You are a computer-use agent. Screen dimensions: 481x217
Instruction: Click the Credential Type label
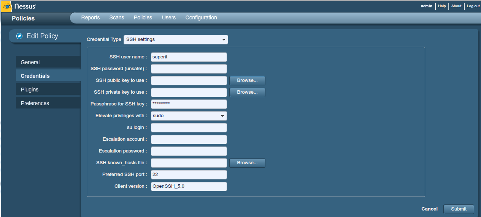click(x=104, y=39)
